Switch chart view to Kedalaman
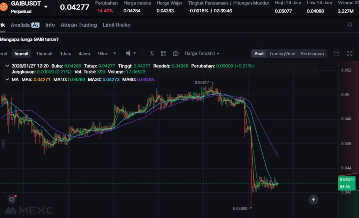This screenshot has width=359, height=218. pos(312,54)
